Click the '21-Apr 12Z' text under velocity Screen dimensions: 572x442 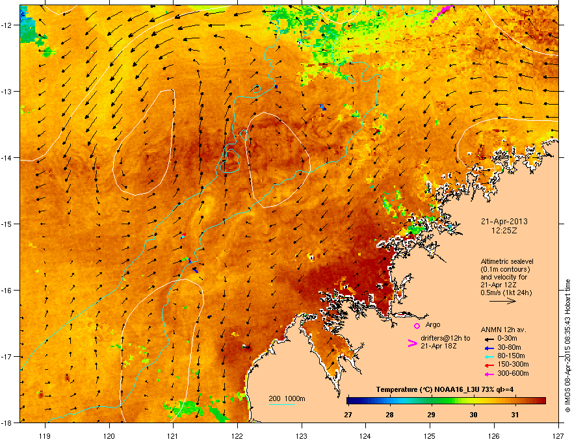click(498, 285)
